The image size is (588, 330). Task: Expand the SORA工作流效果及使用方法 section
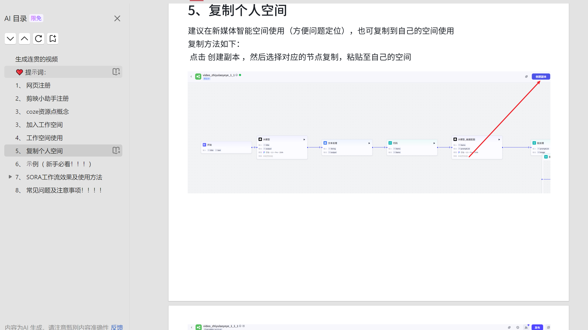point(10,177)
